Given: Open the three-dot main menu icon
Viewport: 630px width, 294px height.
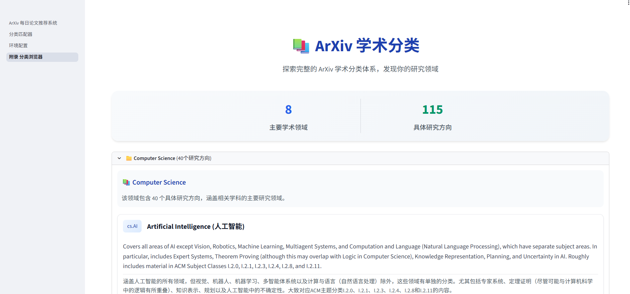Looking at the screenshot, I should click(x=628, y=3).
